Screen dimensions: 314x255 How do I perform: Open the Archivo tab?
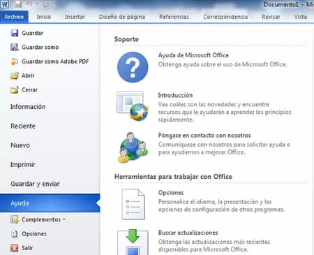(x=14, y=17)
